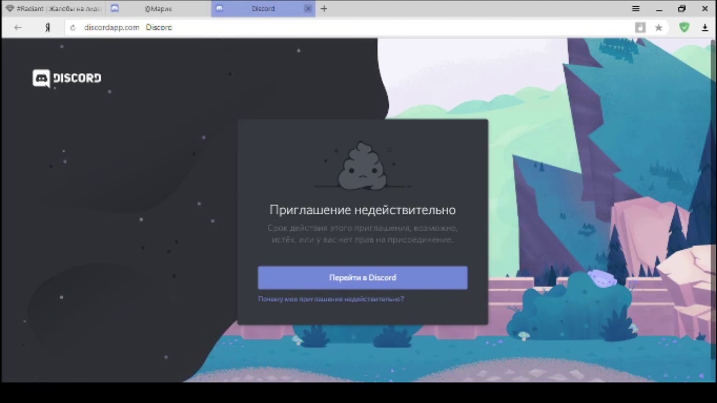Click the invite expiry description text
717x403 pixels.
(x=362, y=234)
